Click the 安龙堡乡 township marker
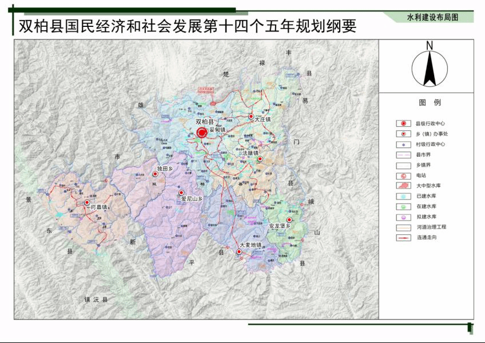This screenshot has height=343, width=485. tap(289, 220)
